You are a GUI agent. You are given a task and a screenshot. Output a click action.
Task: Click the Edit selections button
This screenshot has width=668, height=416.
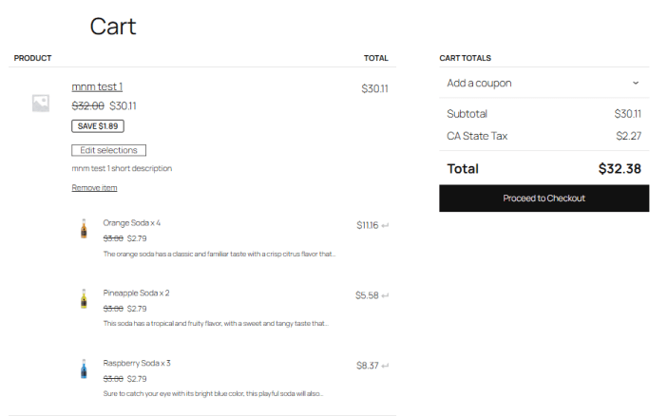click(x=108, y=150)
